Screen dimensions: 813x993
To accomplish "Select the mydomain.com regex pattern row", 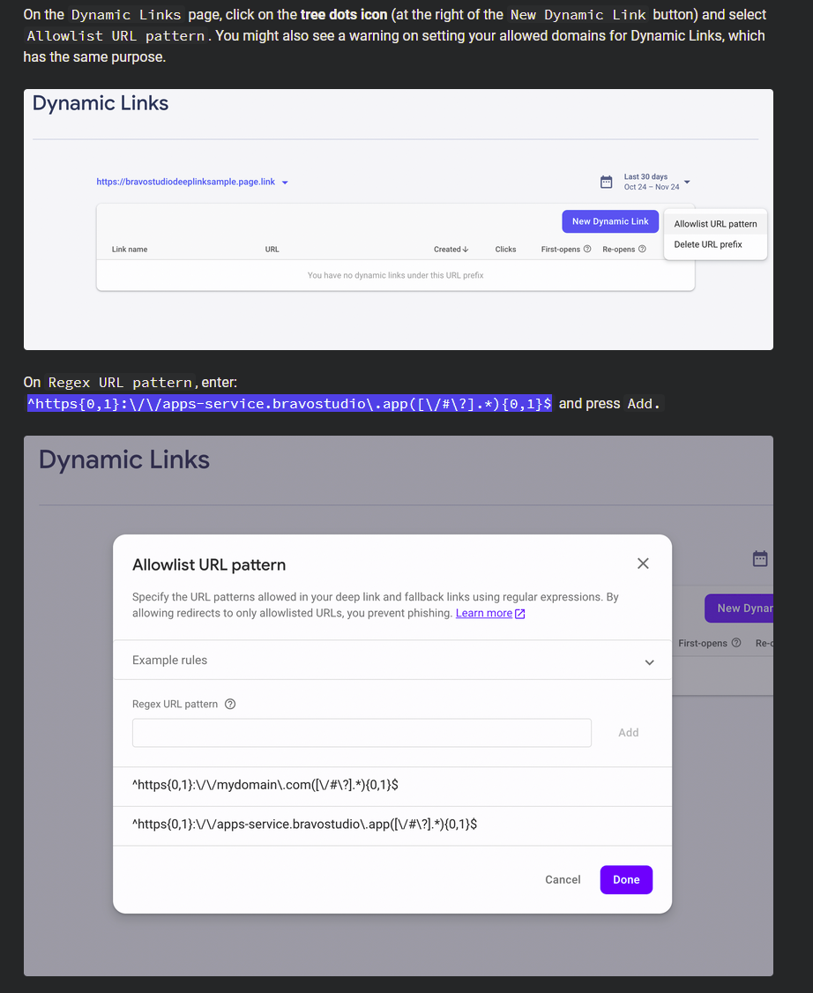I will [x=392, y=785].
